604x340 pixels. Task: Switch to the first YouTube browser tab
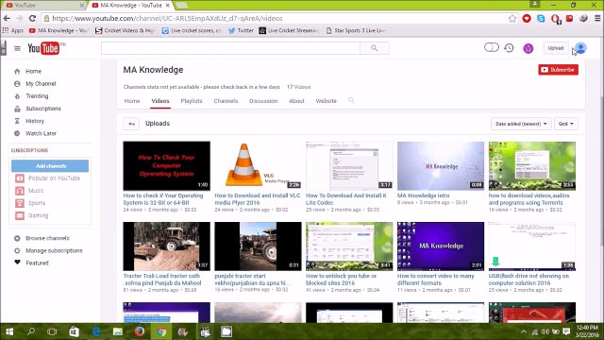tap(44, 6)
